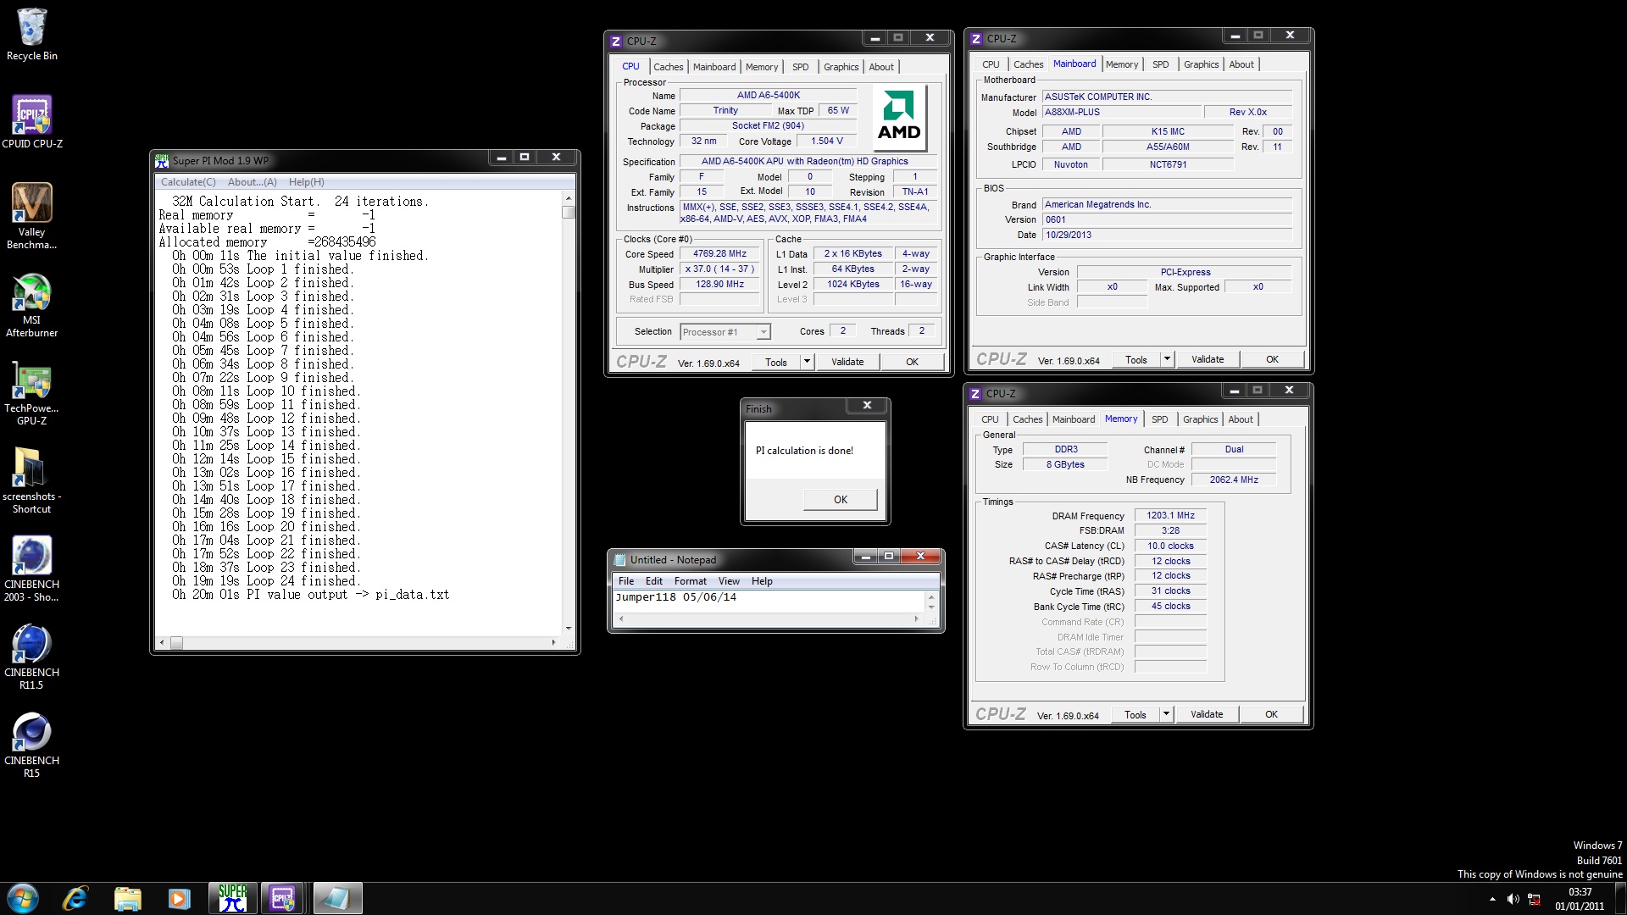Open Tools dropdown arrow in Memory window
Image resolution: width=1627 pixels, height=915 pixels.
point(1166,714)
